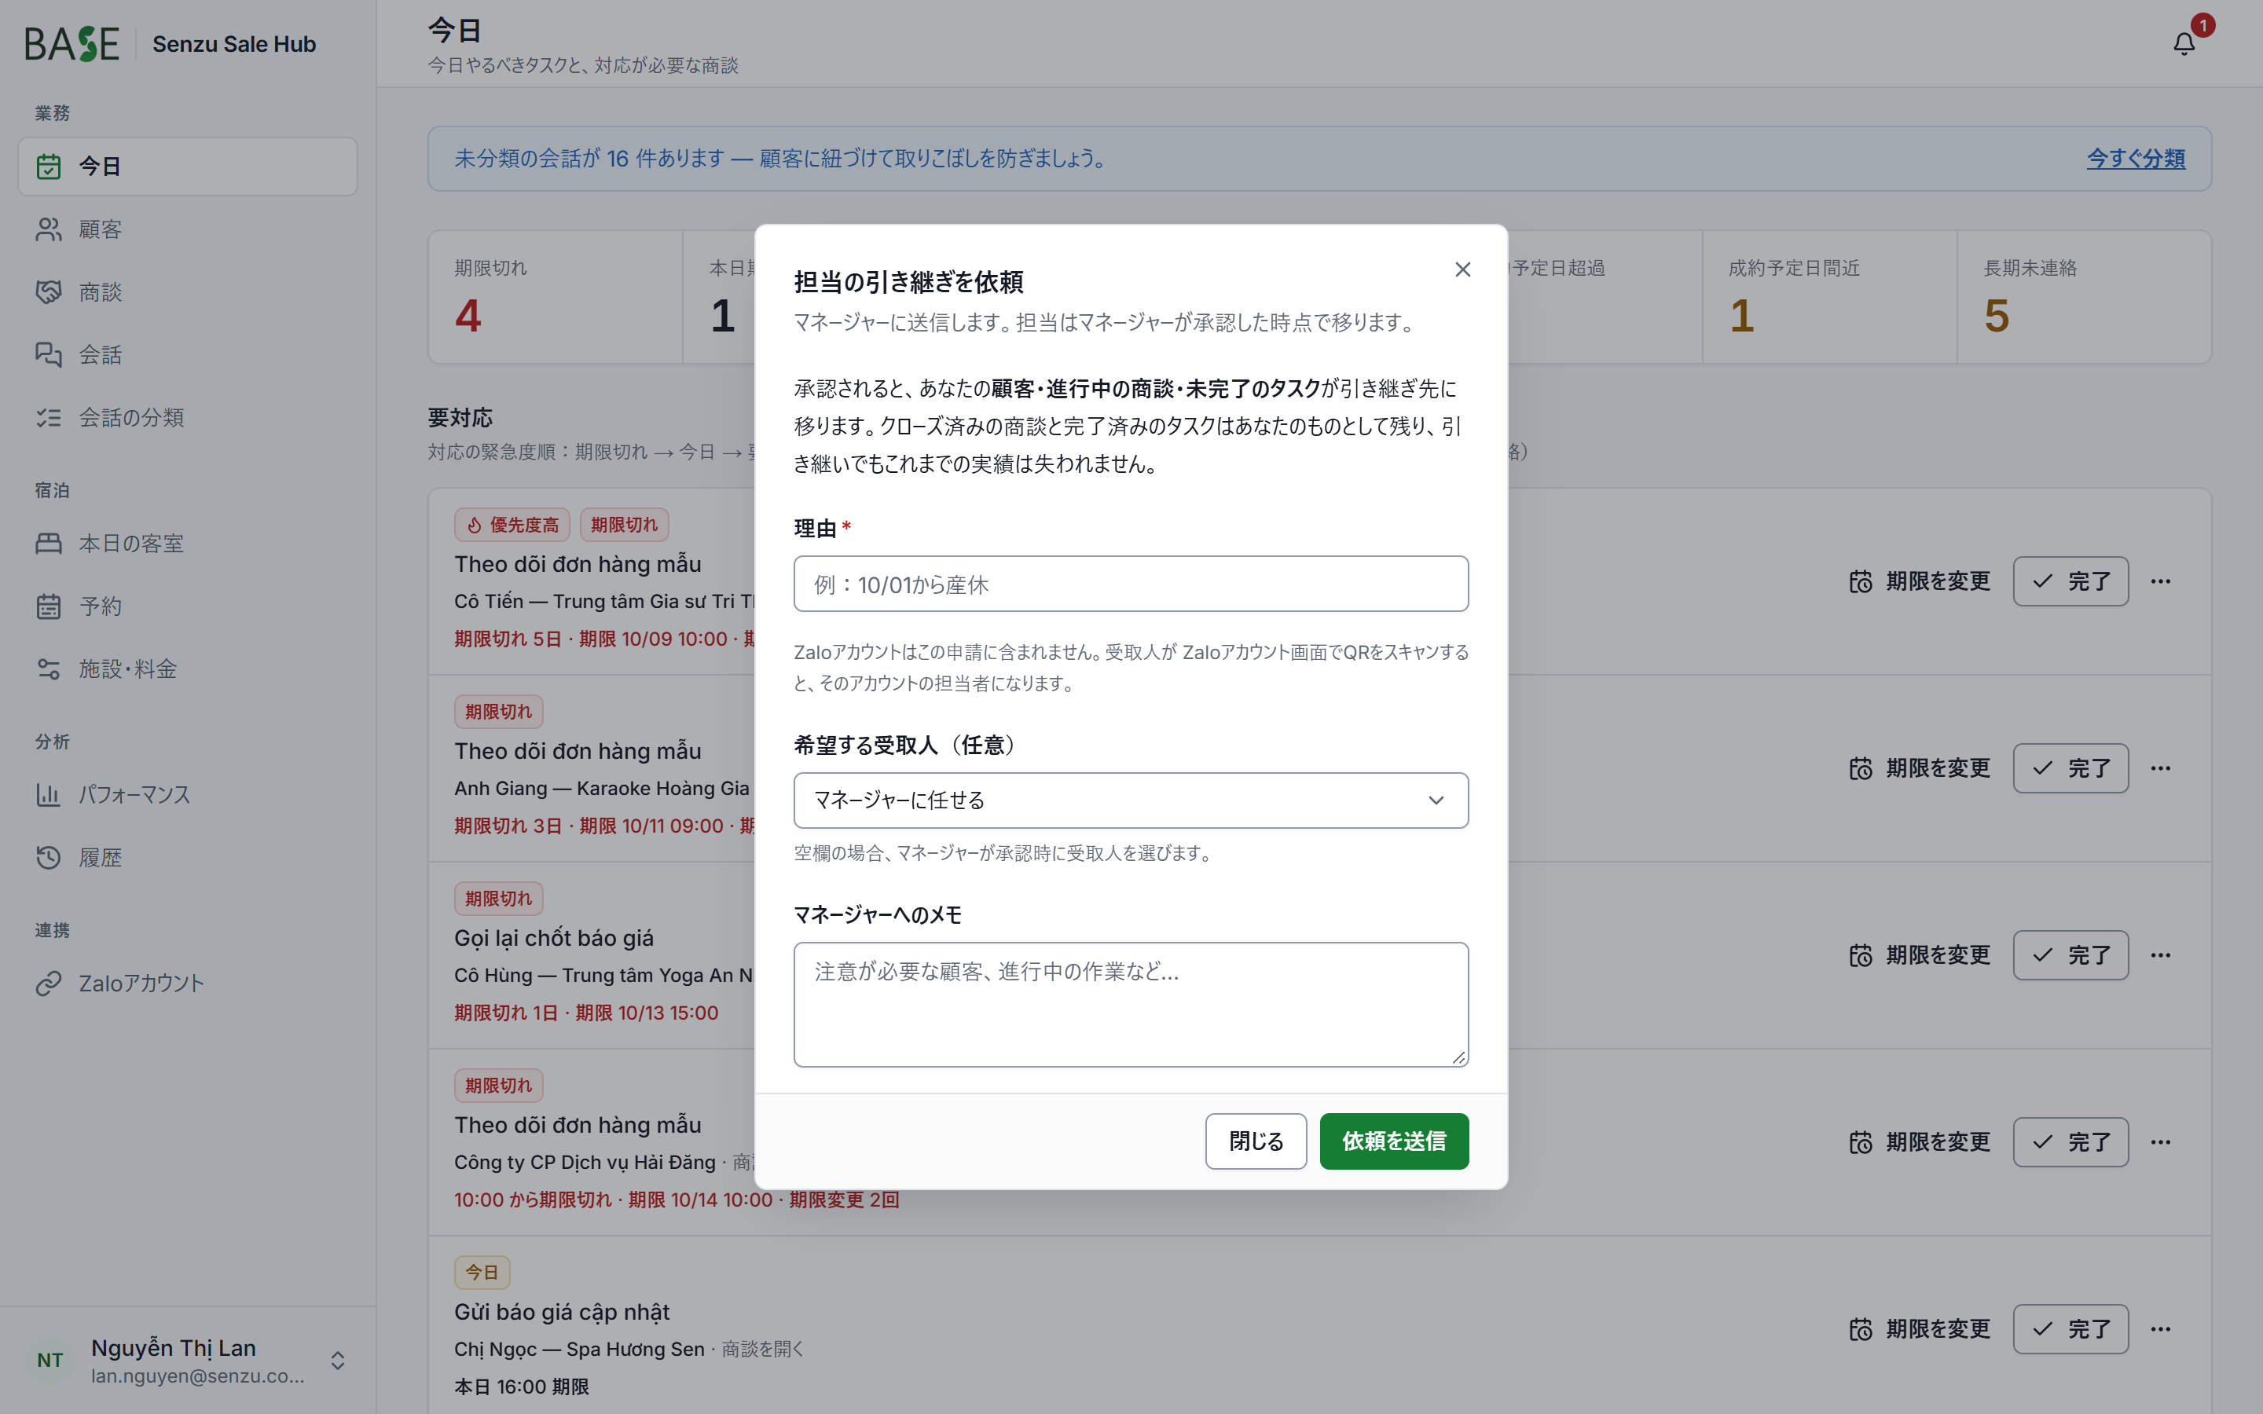Click the マネージャーへのメモ textarea

point(1131,1005)
